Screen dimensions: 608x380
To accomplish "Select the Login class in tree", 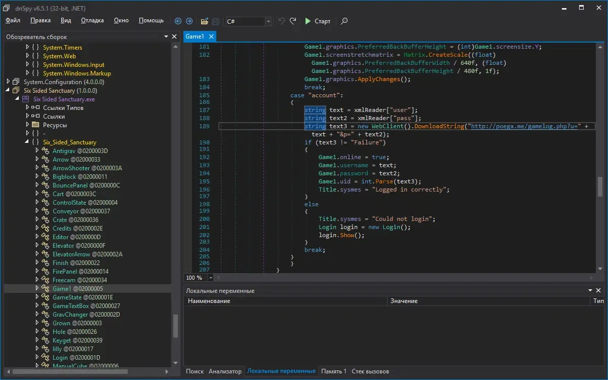I will pyautogui.click(x=60, y=358).
